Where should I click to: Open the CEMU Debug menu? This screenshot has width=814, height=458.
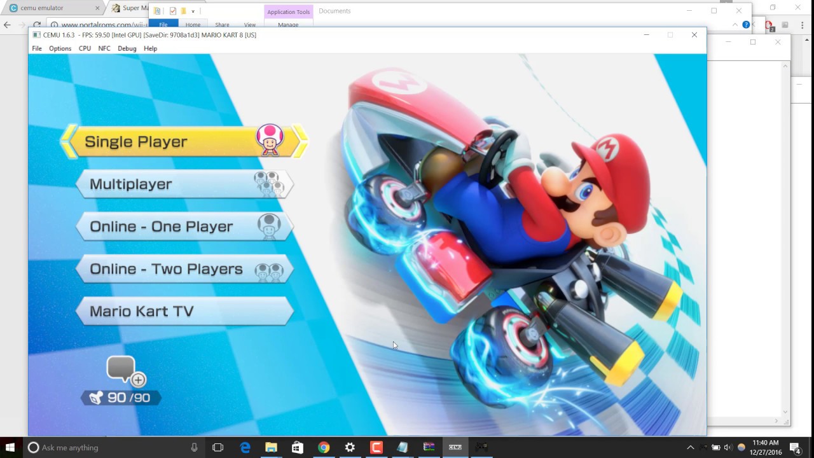click(127, 48)
